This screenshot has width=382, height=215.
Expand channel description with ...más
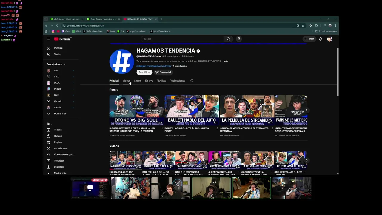225,61
